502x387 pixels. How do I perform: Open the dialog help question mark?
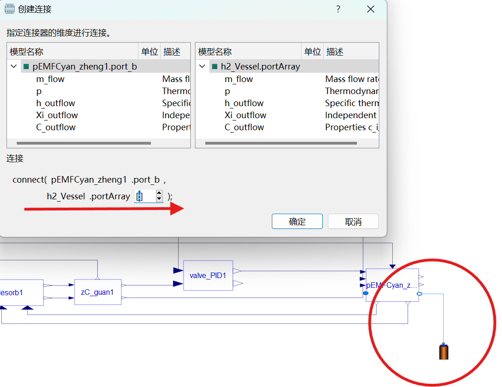[x=338, y=9]
